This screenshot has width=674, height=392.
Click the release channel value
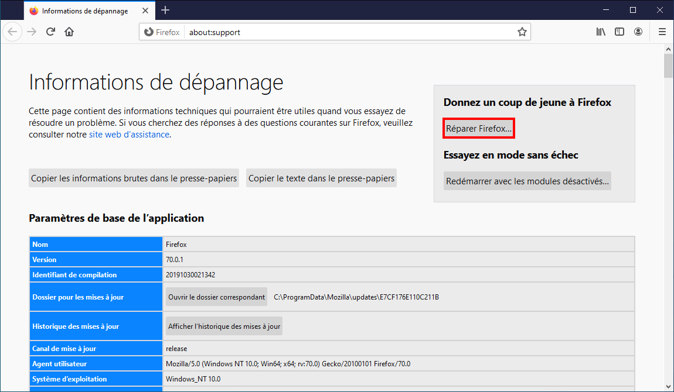(176, 348)
